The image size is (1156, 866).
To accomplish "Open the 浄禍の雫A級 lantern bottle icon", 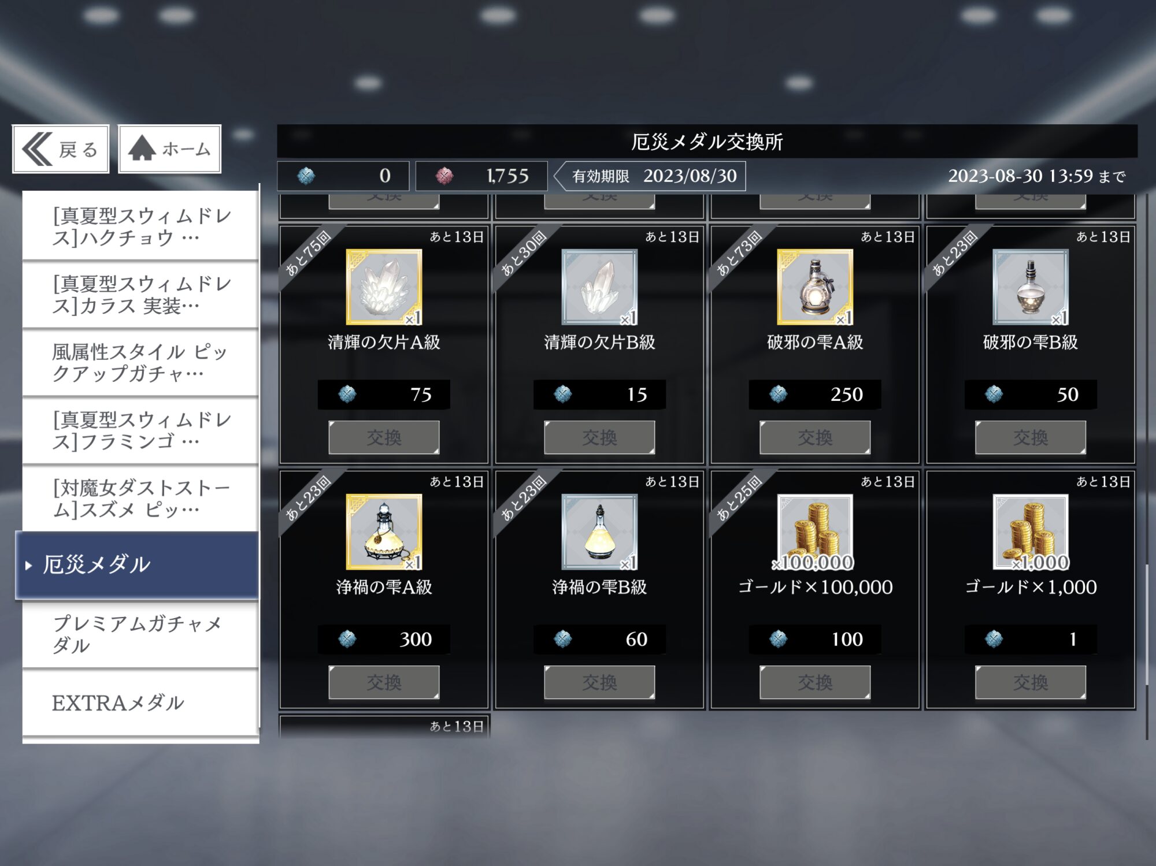I will click(384, 532).
